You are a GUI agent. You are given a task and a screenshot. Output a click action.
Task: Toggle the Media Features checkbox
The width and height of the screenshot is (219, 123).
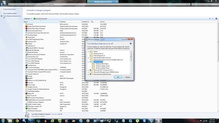[90, 62]
